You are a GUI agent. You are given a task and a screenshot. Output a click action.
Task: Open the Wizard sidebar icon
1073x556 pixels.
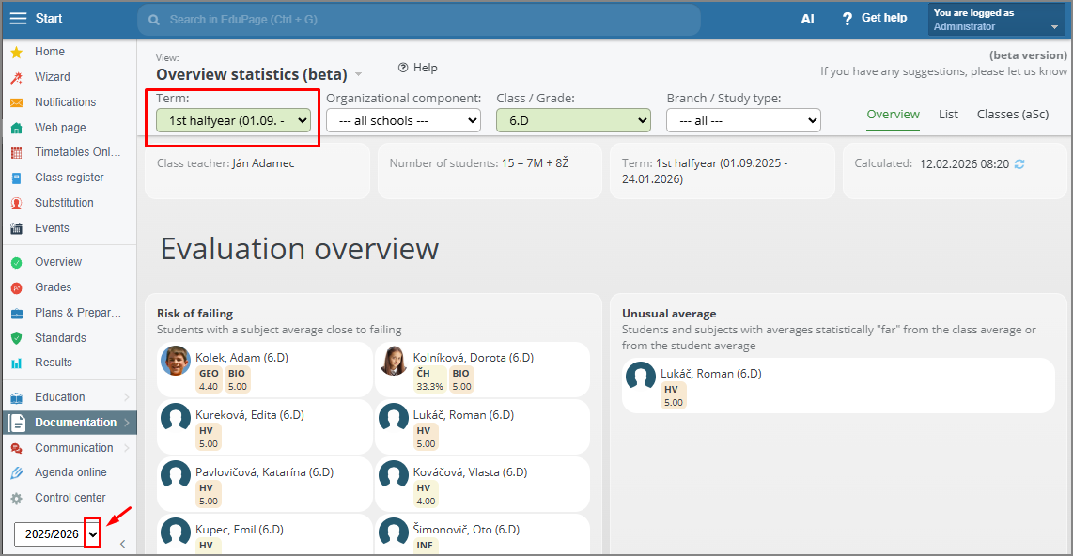tap(16, 77)
